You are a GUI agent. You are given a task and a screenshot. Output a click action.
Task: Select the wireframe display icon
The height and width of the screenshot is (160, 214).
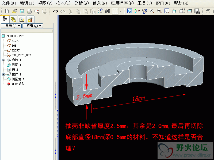[x=208, y=11]
